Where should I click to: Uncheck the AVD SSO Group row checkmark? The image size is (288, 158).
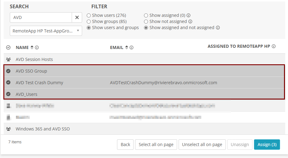tap(8, 71)
